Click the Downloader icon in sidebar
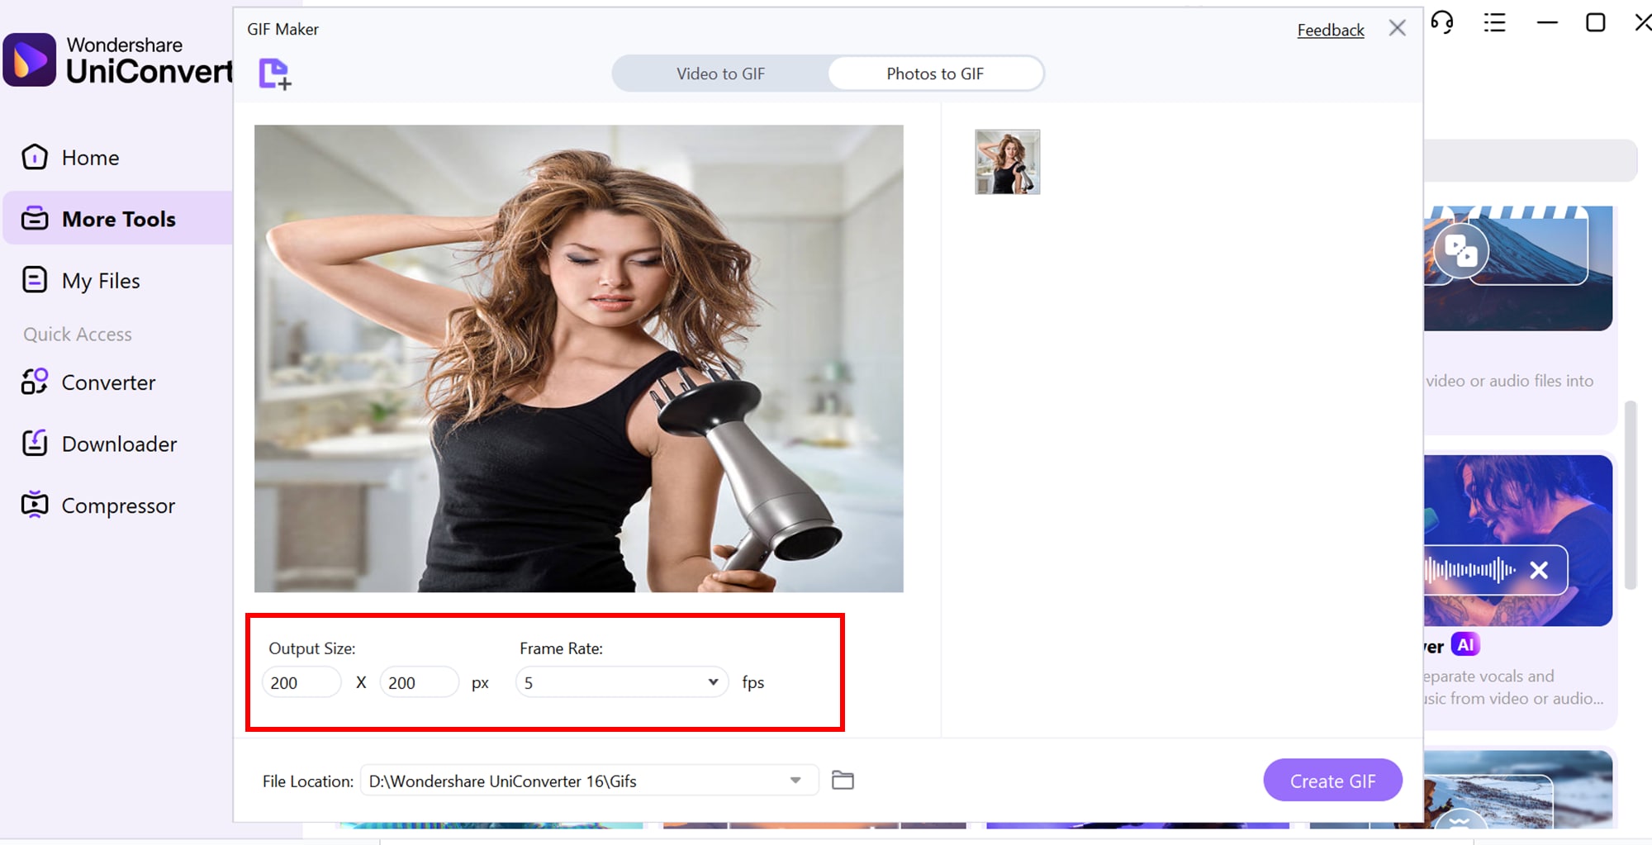The width and height of the screenshot is (1652, 845). (35, 443)
